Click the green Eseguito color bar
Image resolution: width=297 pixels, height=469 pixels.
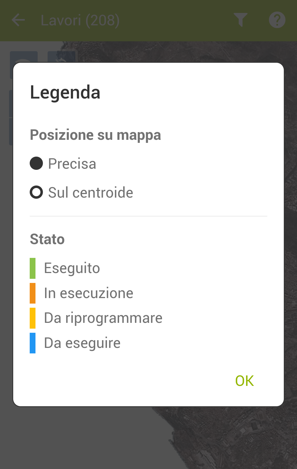(x=33, y=268)
